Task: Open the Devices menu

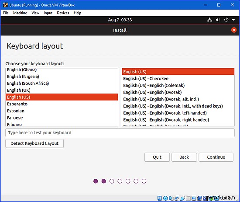Action: pyautogui.click(x=63, y=13)
